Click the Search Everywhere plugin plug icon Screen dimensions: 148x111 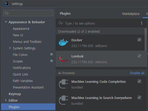pos(64,100)
